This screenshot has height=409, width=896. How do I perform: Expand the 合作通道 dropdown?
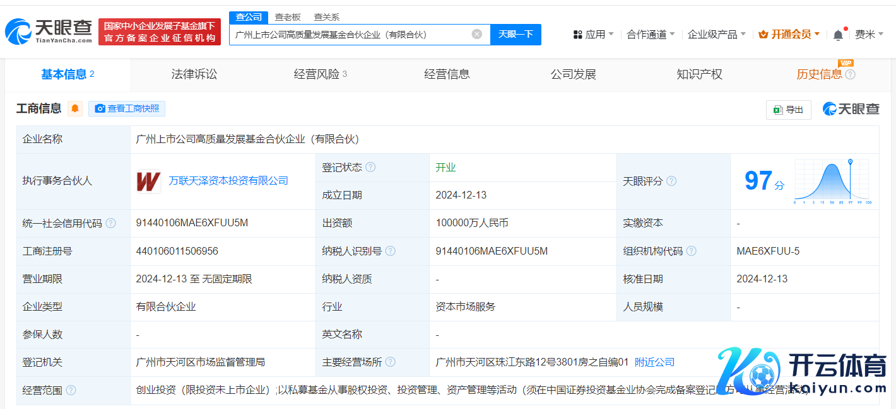click(651, 35)
